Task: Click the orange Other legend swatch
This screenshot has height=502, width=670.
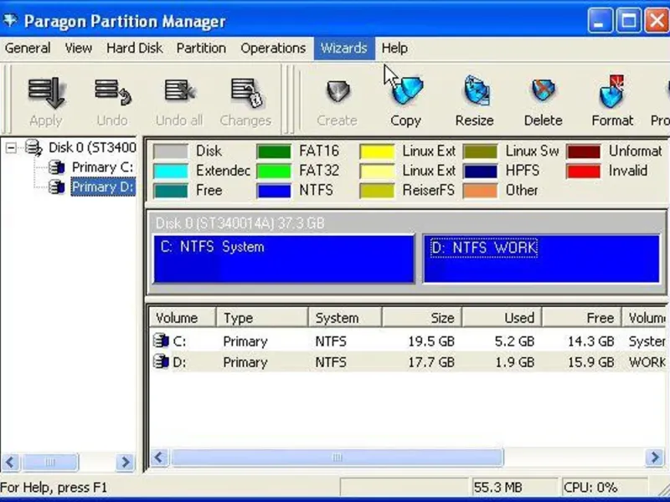Action: pos(480,191)
